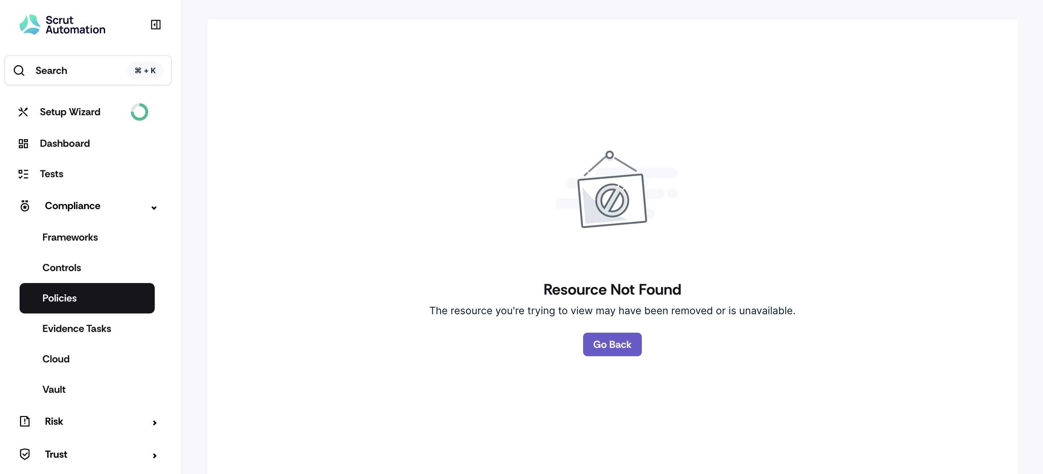
Task: Open the Tests page
Action: pos(51,174)
